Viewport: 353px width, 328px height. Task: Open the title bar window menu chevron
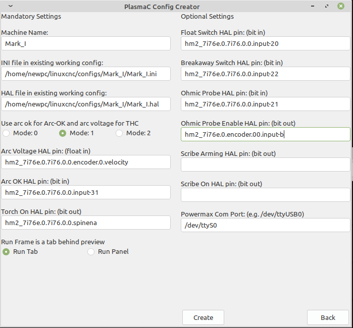click(11, 6)
